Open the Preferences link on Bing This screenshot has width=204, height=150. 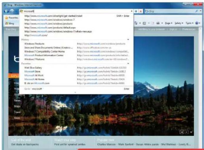(189, 29)
